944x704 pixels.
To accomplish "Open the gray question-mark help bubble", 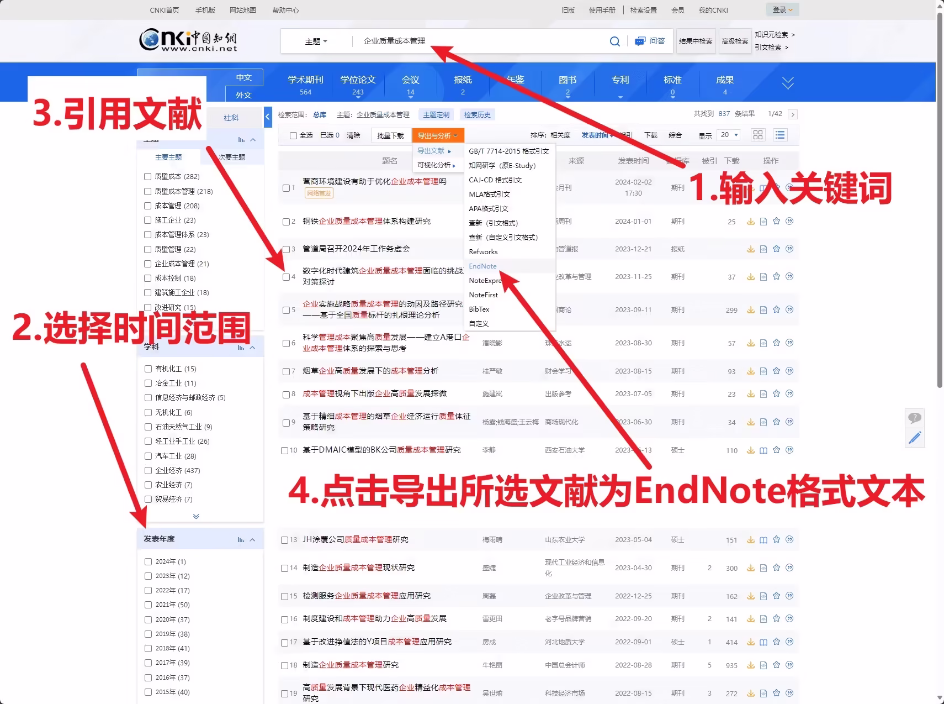I will (915, 418).
